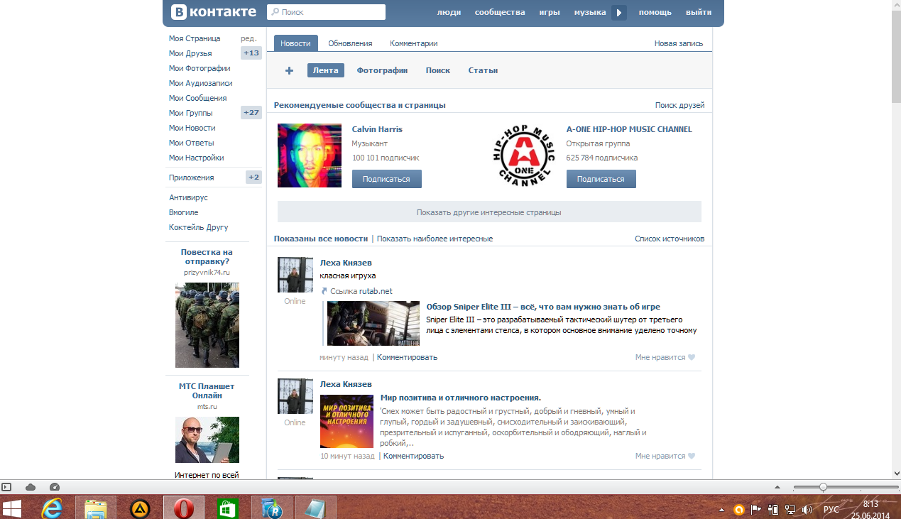
Task: Open Мои Аудиозаписи in the sidebar
Action: (x=201, y=83)
